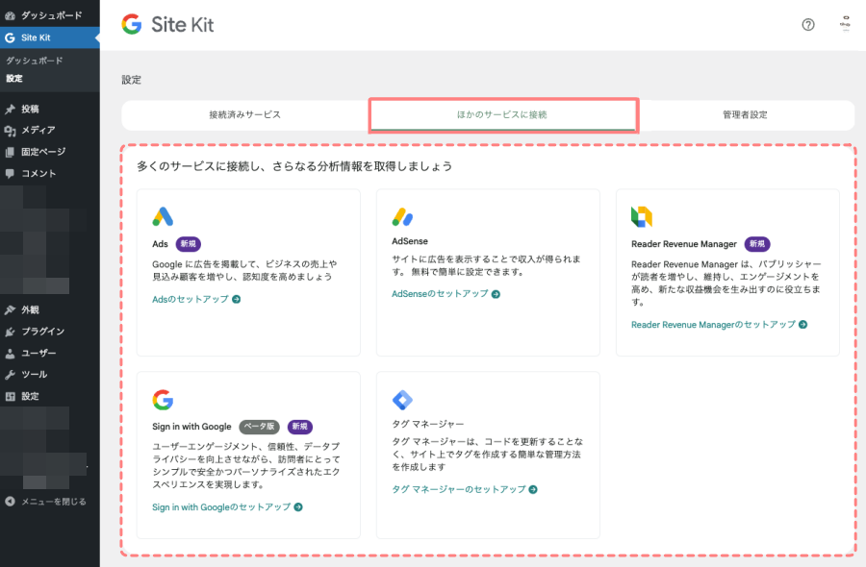Click the pushpin icon beside 投稿
The height and width of the screenshot is (567, 866).
point(10,110)
